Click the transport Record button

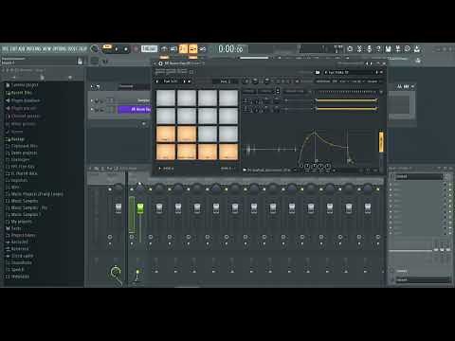[136, 49]
